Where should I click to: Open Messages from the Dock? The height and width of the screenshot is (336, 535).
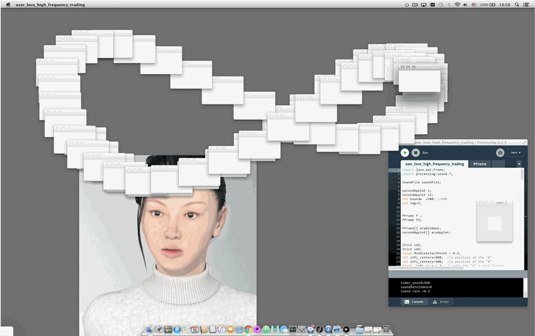pos(284,329)
